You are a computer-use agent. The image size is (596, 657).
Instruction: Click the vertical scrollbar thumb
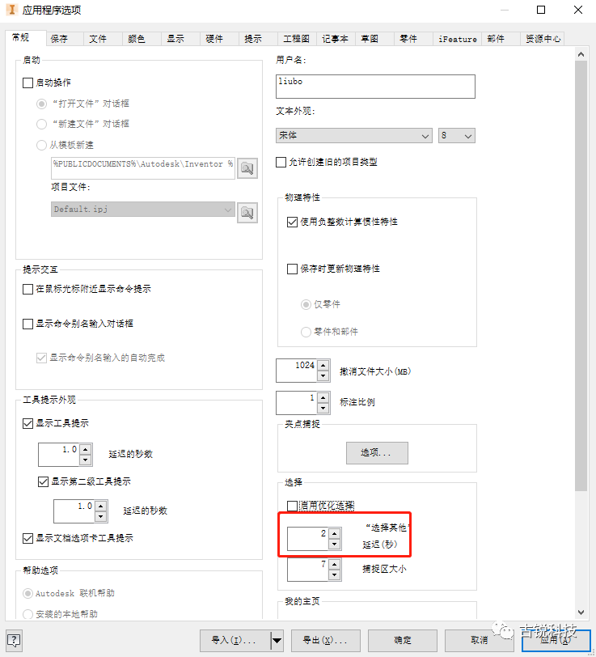coord(581,276)
